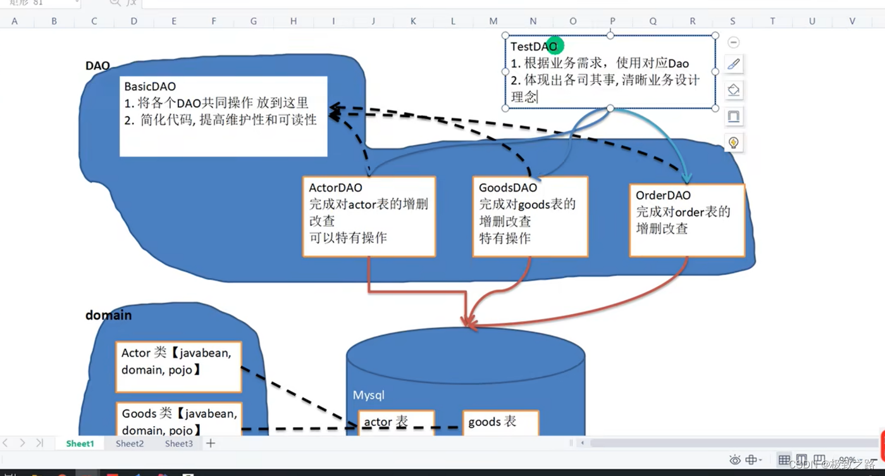The width and height of the screenshot is (885, 476).
Task: Click the 'DAO' label text
Action: [x=97, y=66]
